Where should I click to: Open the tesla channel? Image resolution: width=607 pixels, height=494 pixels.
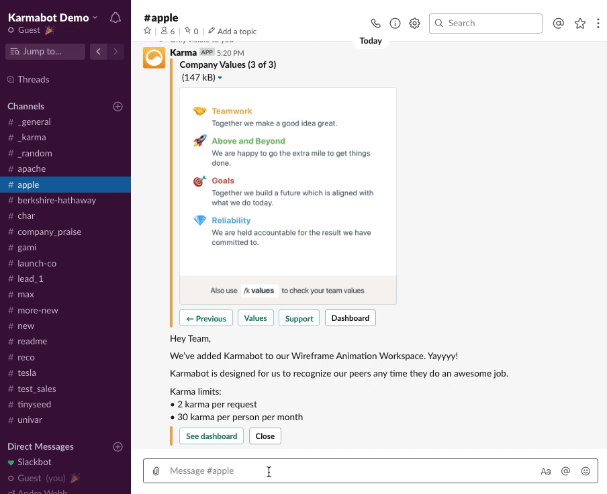[x=65, y=373]
